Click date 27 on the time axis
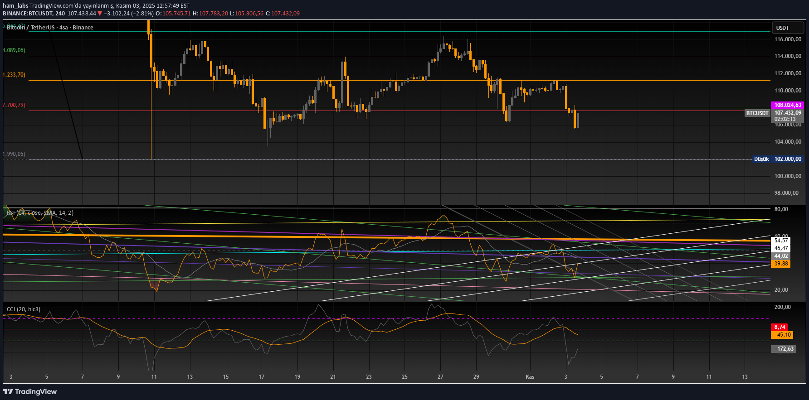809x400 pixels. [440, 377]
